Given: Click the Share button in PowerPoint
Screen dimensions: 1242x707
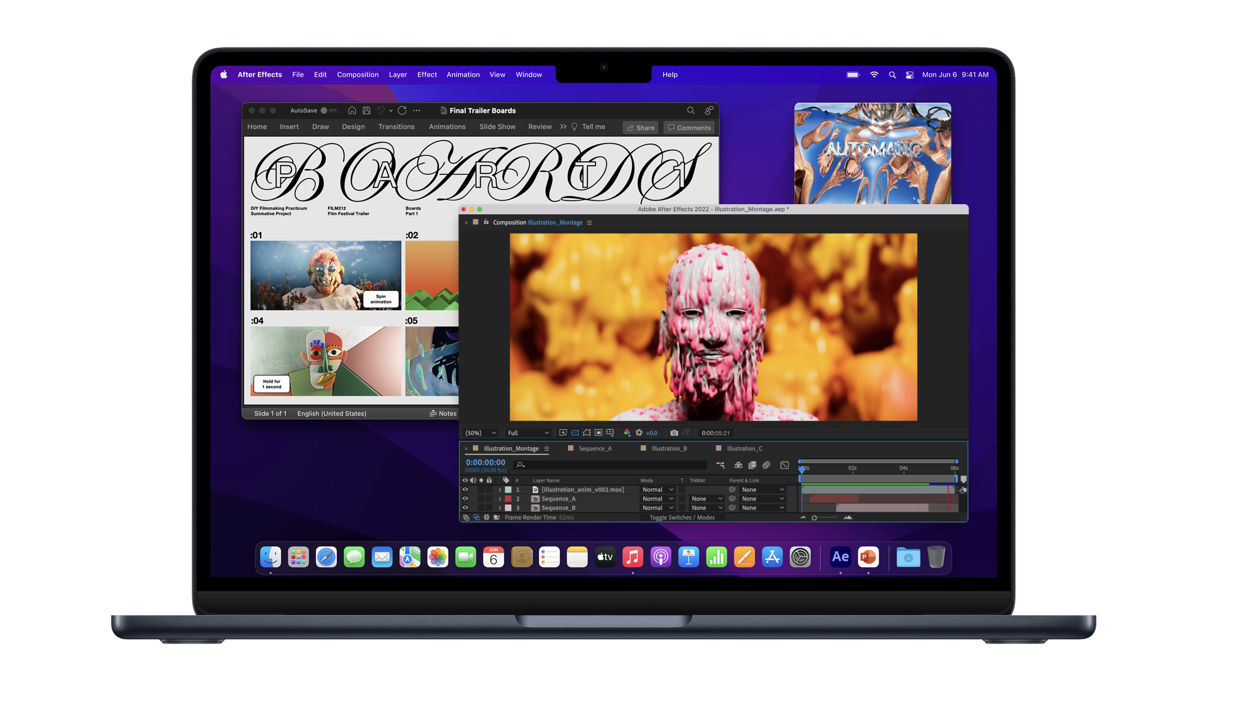Looking at the screenshot, I should (641, 127).
